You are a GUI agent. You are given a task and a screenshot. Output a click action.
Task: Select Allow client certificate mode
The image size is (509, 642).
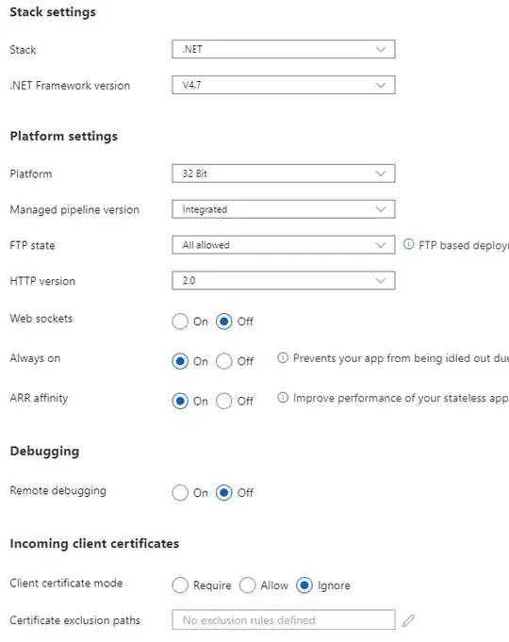pyautogui.click(x=247, y=585)
